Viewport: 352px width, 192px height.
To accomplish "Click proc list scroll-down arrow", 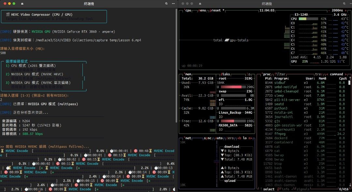I will pyautogui.click(x=350, y=185).
